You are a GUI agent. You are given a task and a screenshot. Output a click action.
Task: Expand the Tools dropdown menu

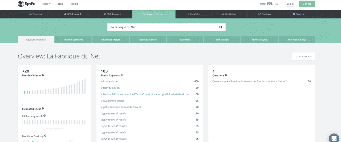[x=46, y=4]
